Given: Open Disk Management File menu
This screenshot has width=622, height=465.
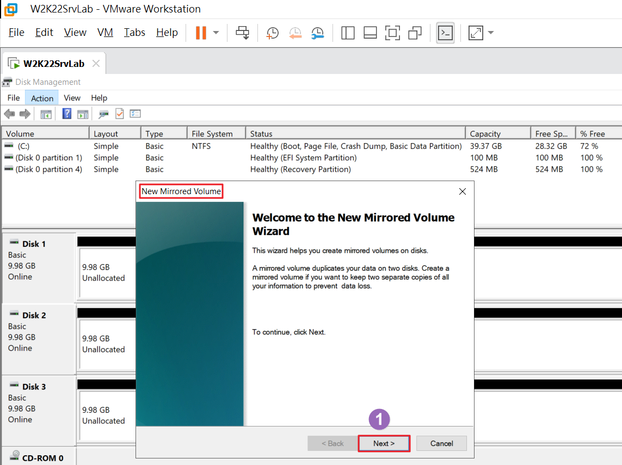Looking at the screenshot, I should click(14, 98).
